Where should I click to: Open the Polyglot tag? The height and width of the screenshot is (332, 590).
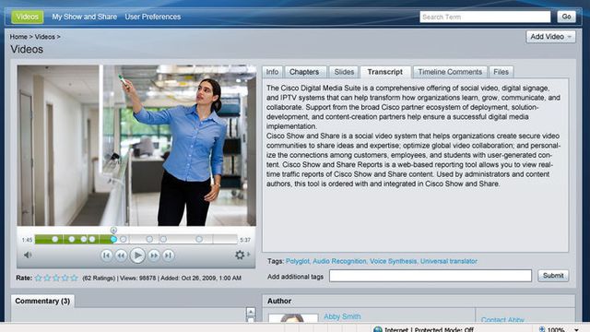click(298, 261)
